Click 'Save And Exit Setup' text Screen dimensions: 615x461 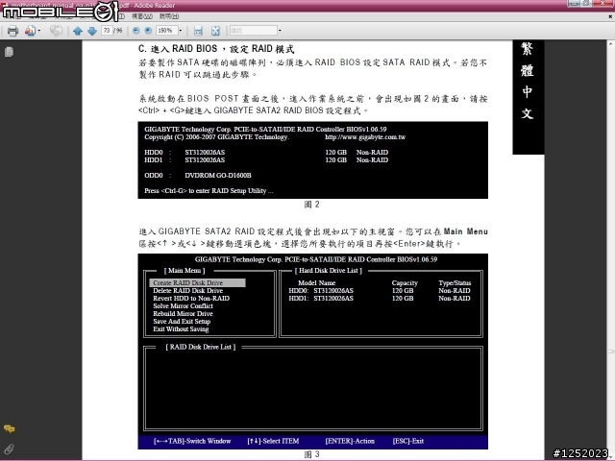[182, 322]
